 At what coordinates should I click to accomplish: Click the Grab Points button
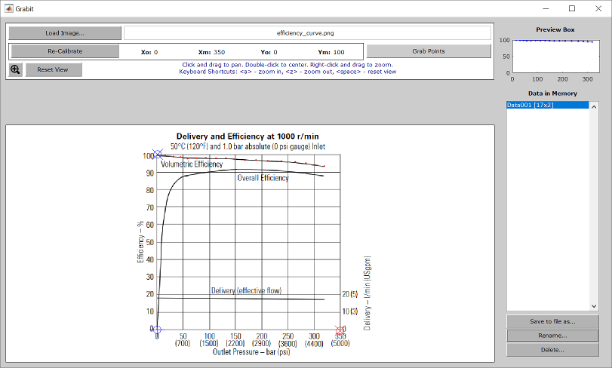(429, 51)
